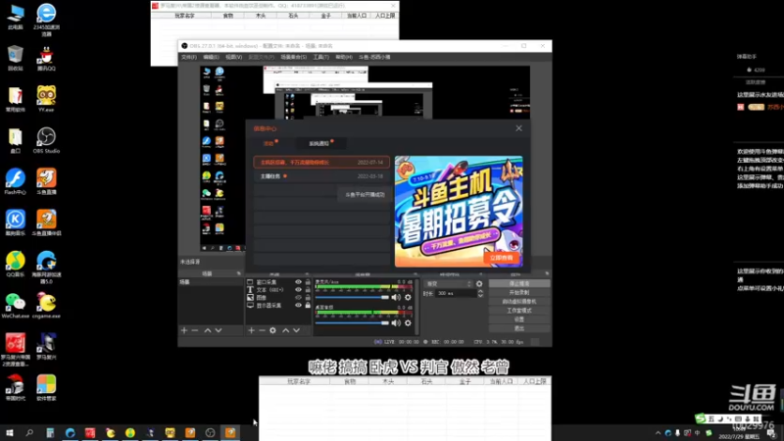Move scene up in Scenes panel

coord(208,330)
